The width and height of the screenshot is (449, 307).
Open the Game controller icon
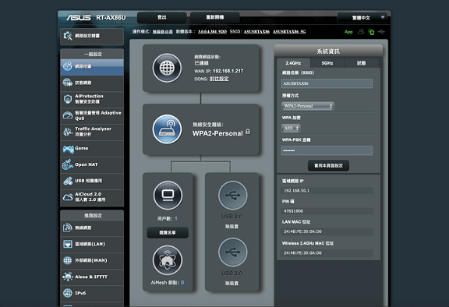point(68,149)
